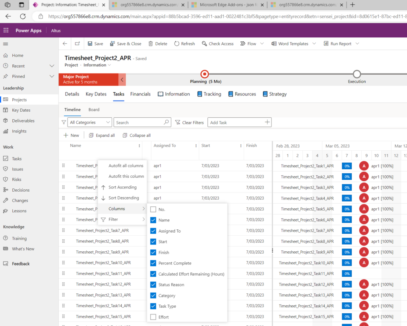Open Changes wrench icon in sidebar

tap(6, 200)
